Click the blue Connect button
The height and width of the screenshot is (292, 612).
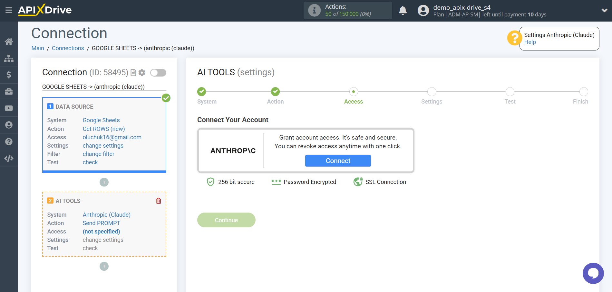338,161
